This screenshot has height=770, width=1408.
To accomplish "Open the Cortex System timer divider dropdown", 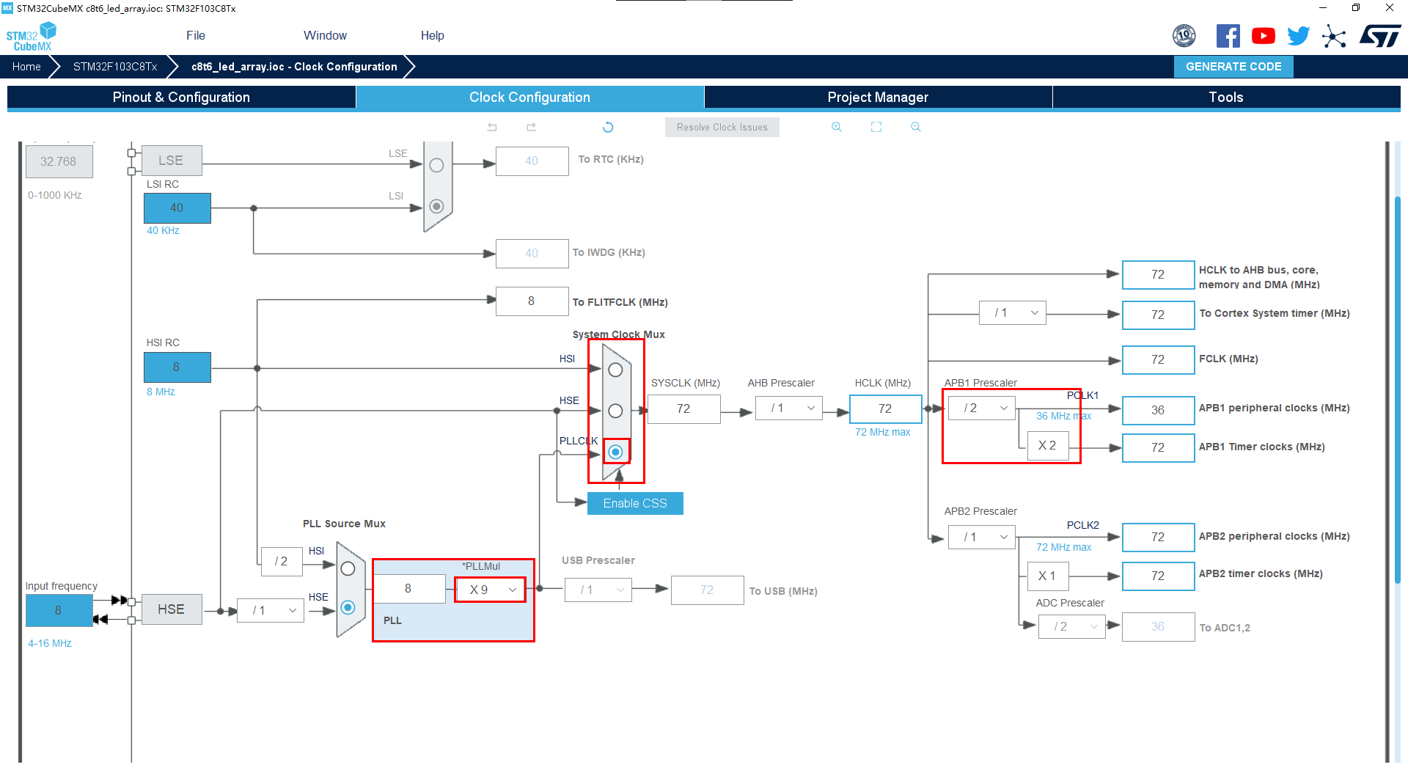I will click(1013, 313).
